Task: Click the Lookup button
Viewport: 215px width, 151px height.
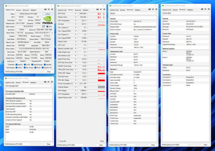Action: [48, 14]
